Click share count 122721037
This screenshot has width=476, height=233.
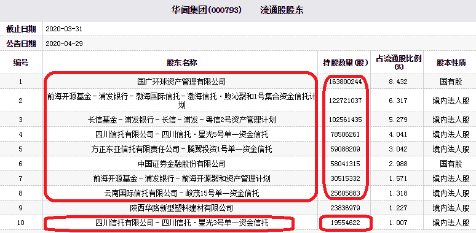pyautogui.click(x=346, y=101)
